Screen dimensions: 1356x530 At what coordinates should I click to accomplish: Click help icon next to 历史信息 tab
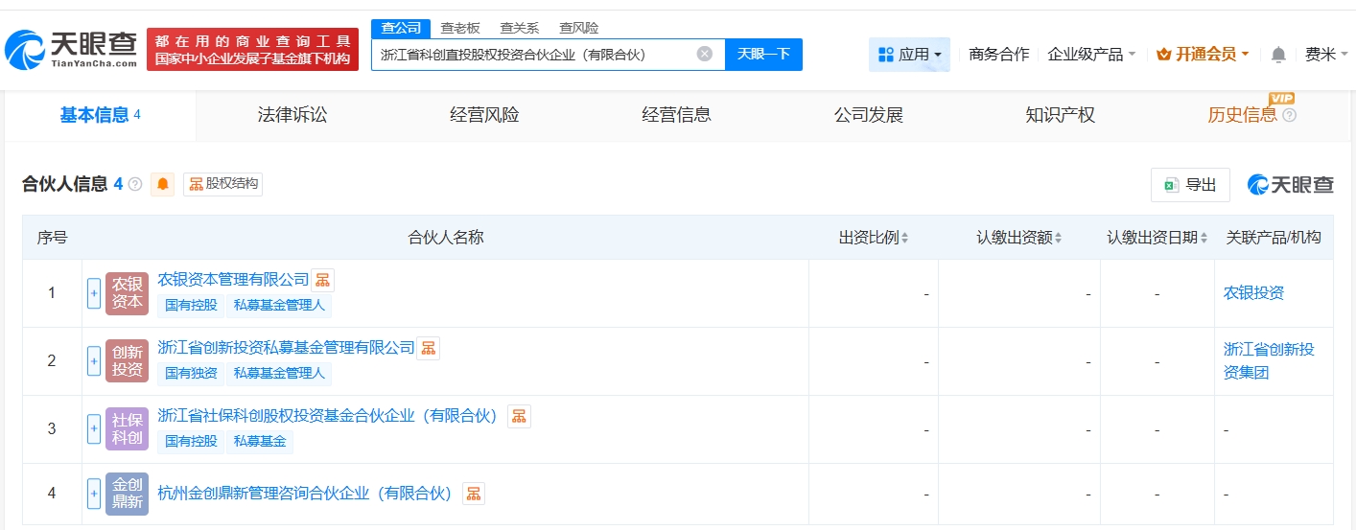(x=1289, y=115)
